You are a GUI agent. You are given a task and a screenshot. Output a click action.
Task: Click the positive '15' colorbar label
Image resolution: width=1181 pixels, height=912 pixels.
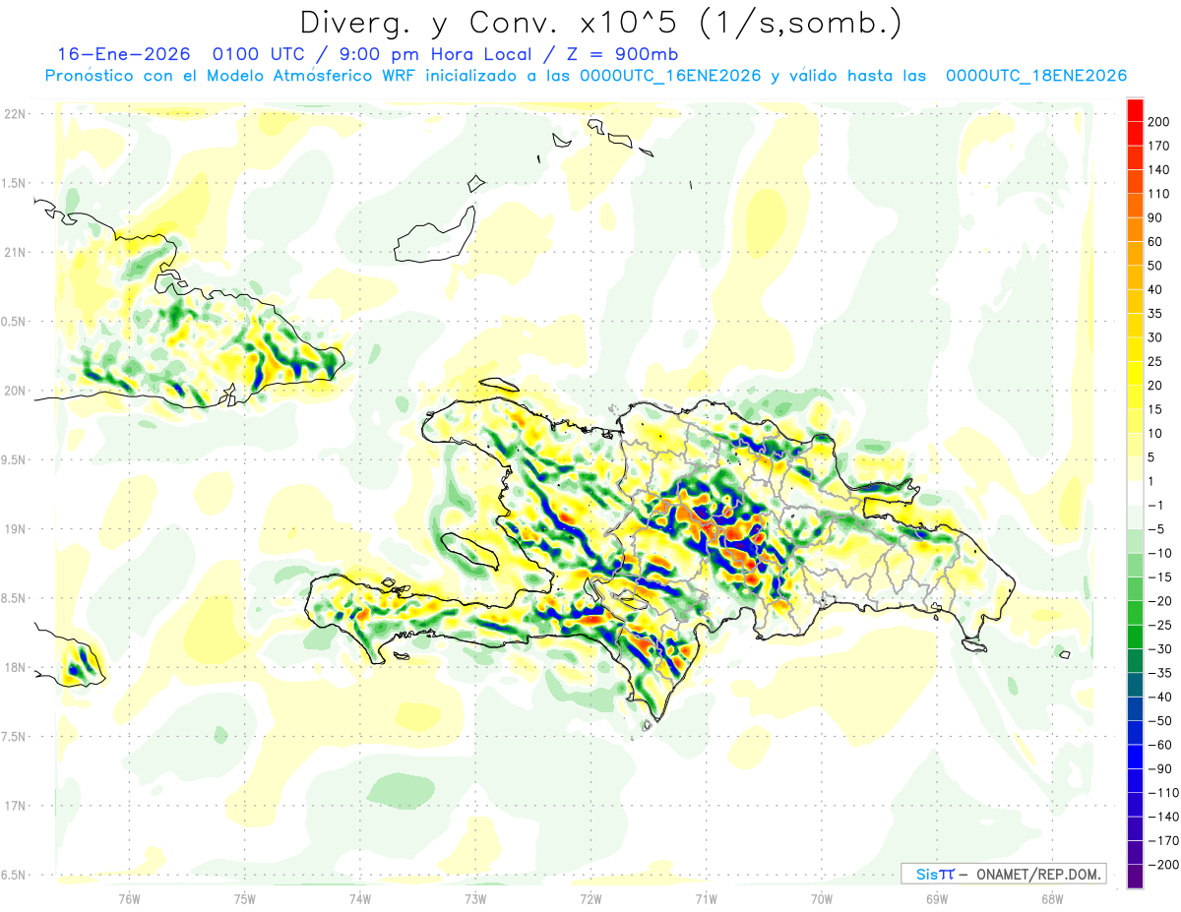pyautogui.click(x=1155, y=409)
